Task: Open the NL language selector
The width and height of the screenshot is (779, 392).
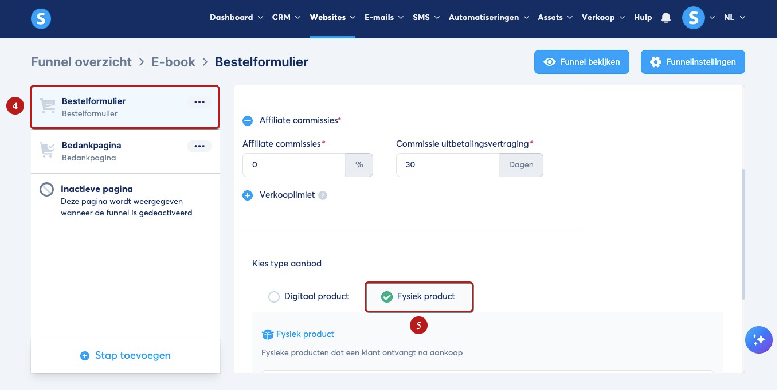Action: coord(734,18)
